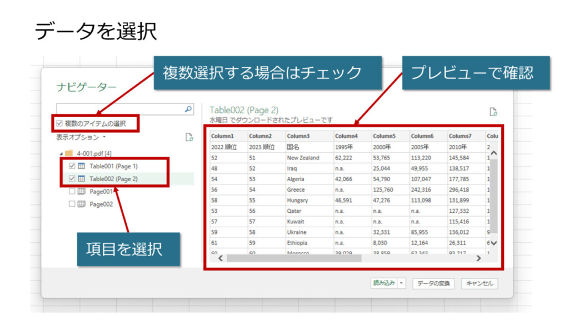Click the Page002 page icon
The width and height of the screenshot is (569, 320).
81,204
